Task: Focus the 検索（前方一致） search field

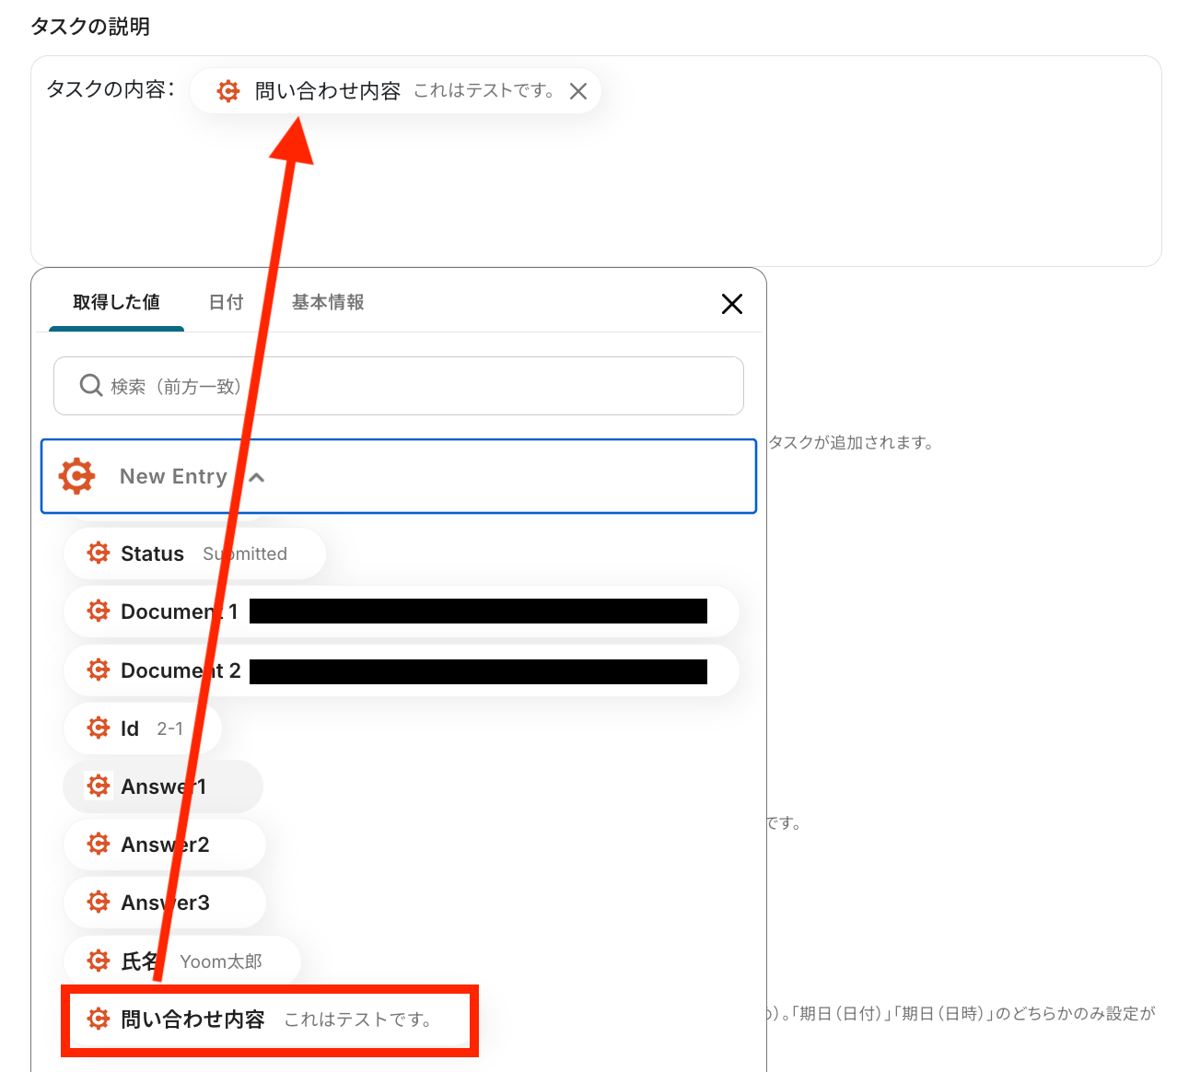Action: (399, 386)
